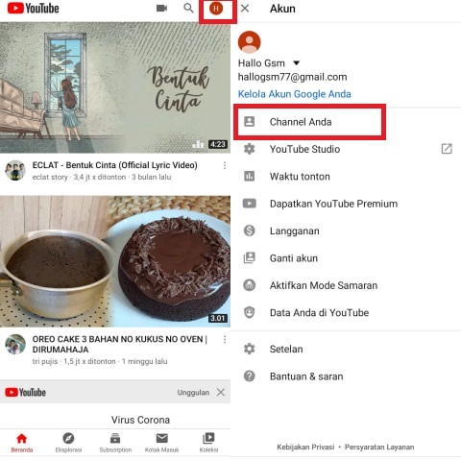Screen dimensions: 461x461
Task: Go to Beranda home tab
Action: [x=22, y=443]
